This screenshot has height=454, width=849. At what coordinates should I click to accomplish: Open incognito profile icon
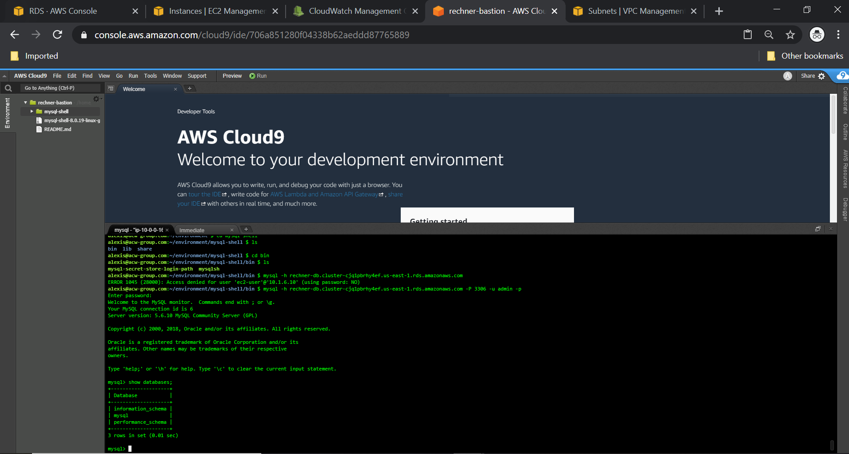(x=817, y=35)
